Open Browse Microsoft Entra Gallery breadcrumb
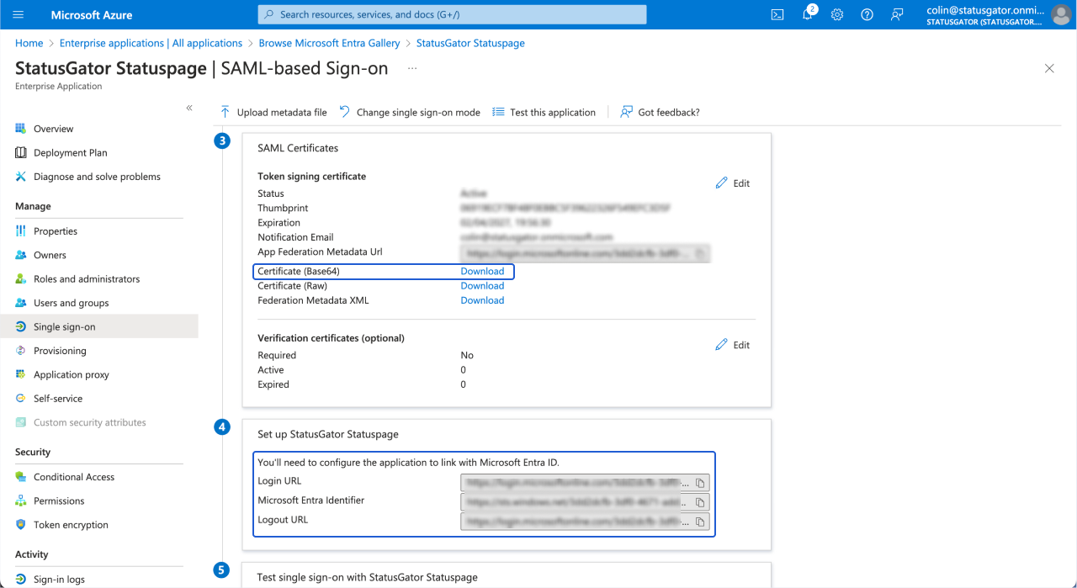1077x588 pixels. click(x=329, y=43)
